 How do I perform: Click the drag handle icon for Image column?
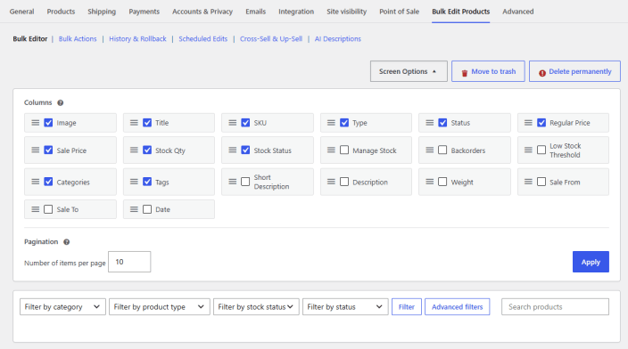(36, 123)
